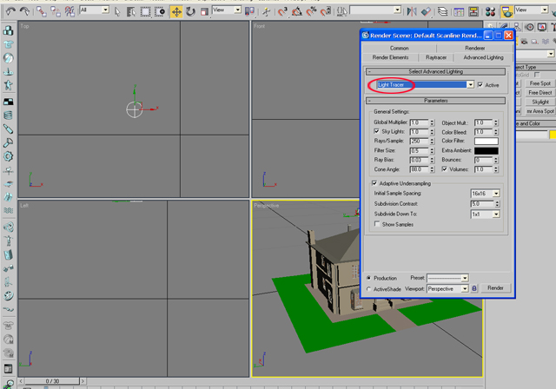
Task: Click the white Color Filter swatch
Action: [486, 142]
